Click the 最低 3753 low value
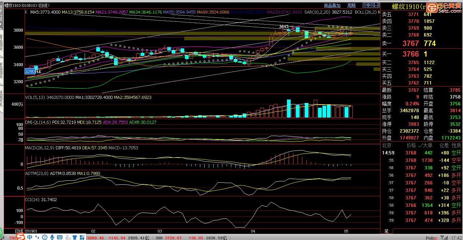The width and height of the screenshot is (463, 240). tap(455, 117)
